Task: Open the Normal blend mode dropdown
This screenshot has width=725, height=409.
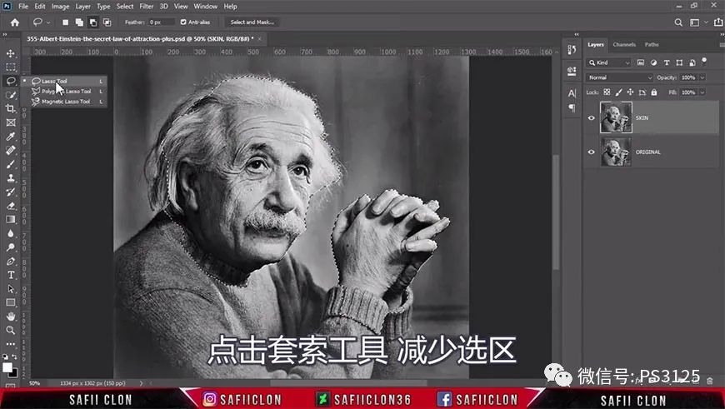Action: click(619, 77)
